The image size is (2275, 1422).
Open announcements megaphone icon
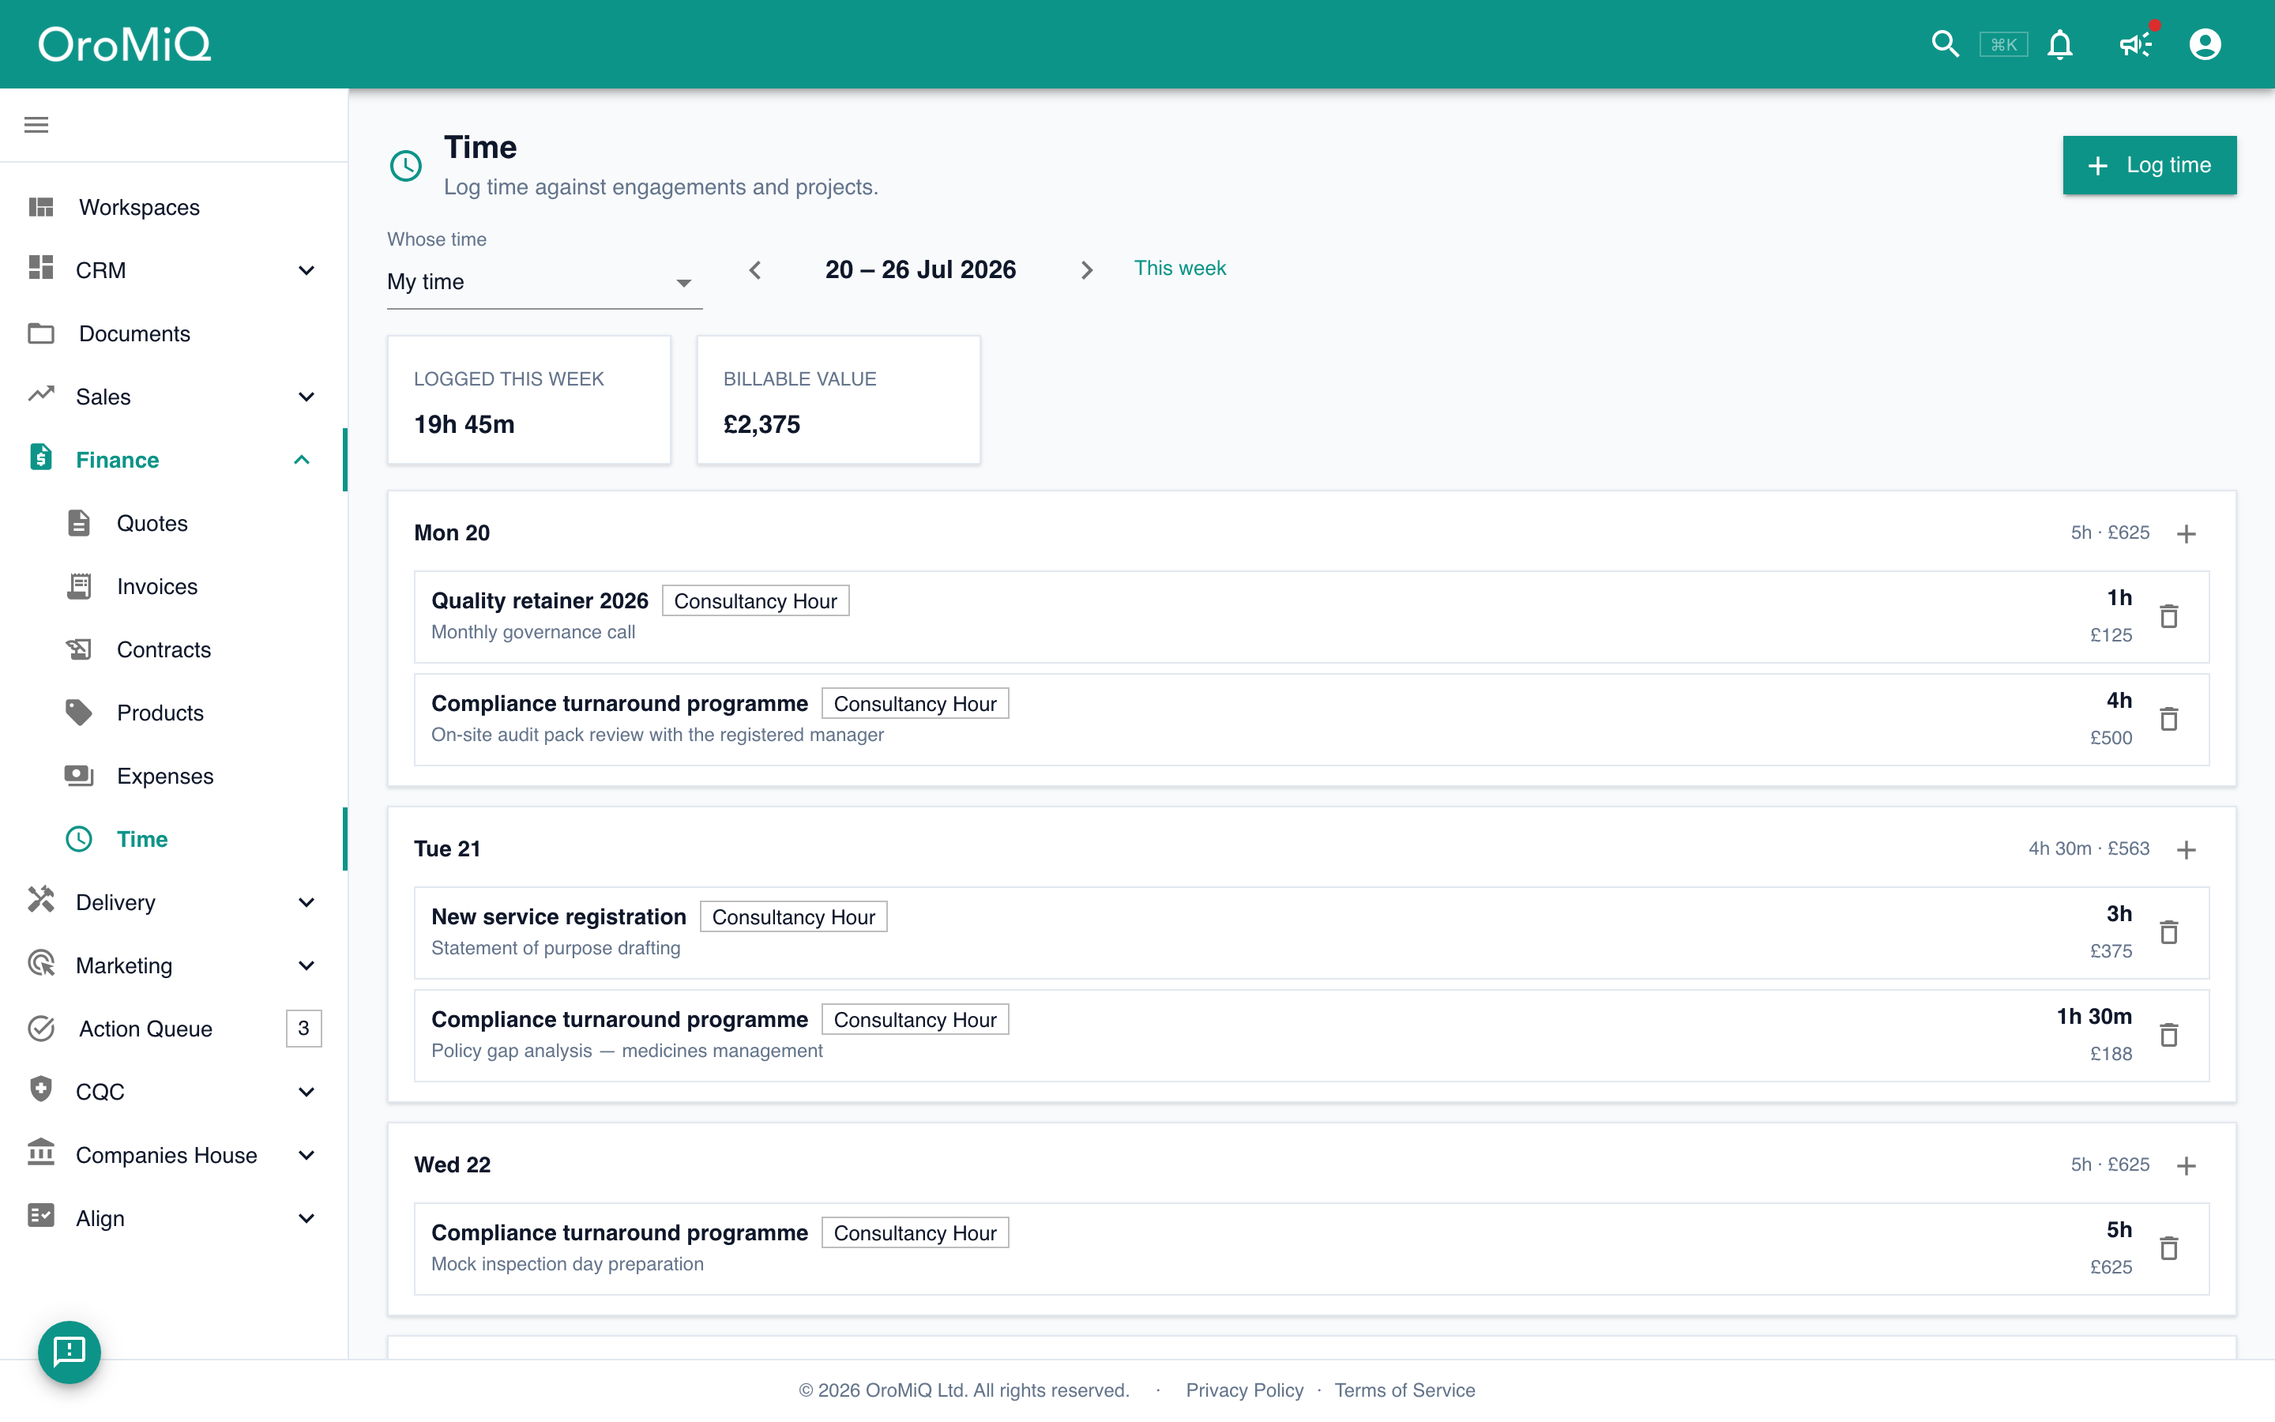pos(2135,44)
